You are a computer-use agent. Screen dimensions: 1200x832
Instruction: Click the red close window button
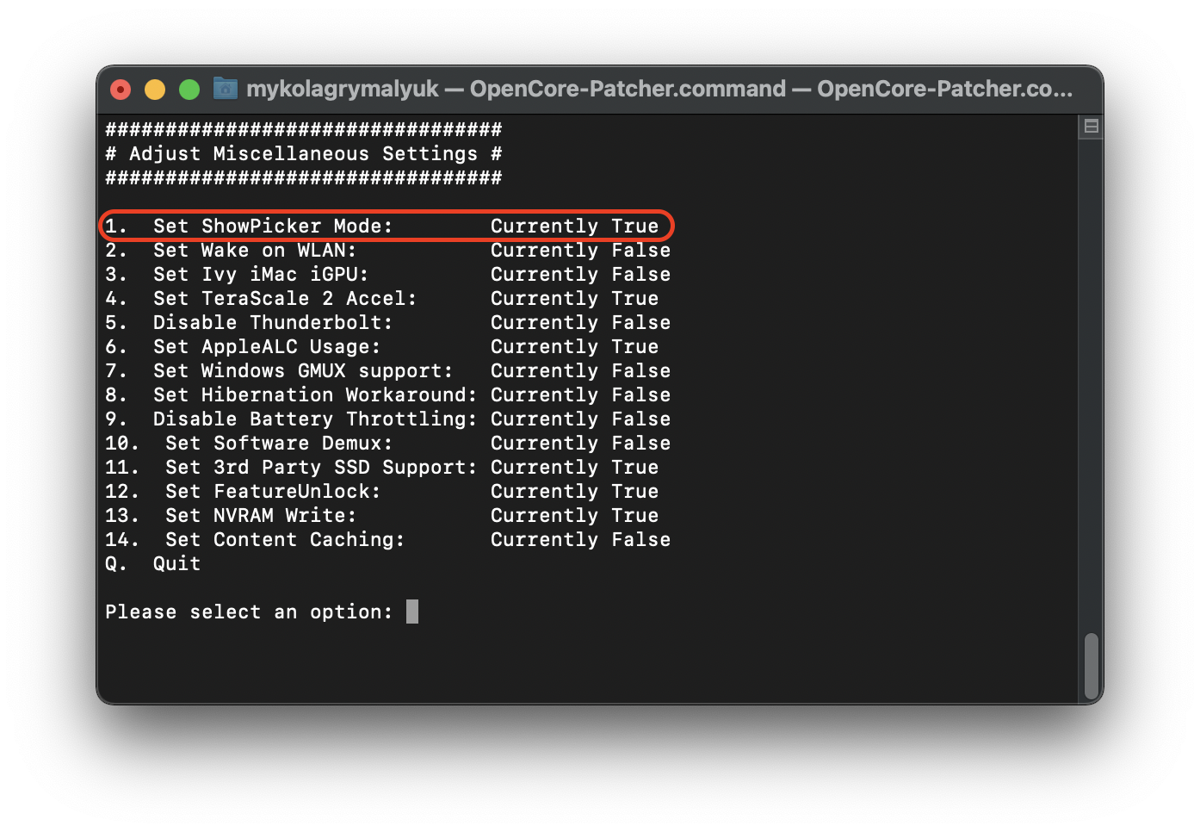point(121,90)
